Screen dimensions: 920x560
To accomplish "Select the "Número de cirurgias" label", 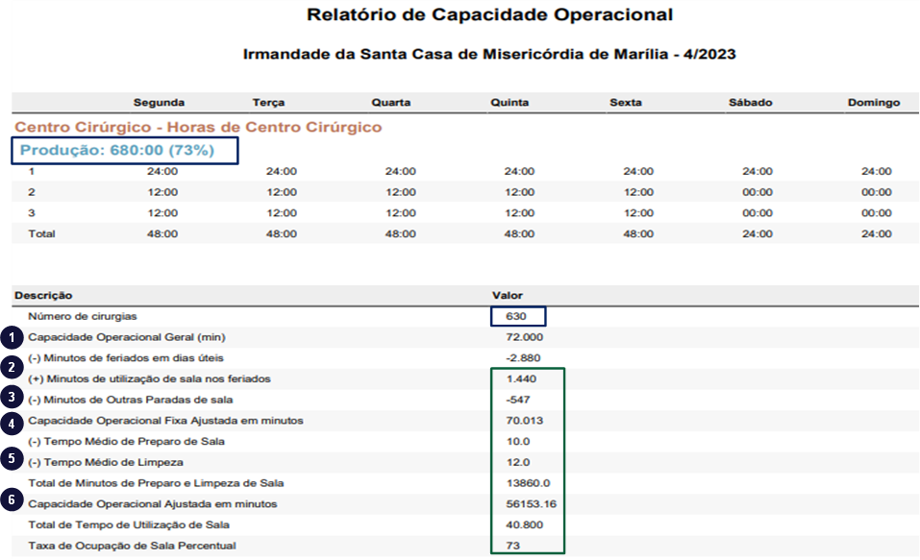I will coord(82,317).
